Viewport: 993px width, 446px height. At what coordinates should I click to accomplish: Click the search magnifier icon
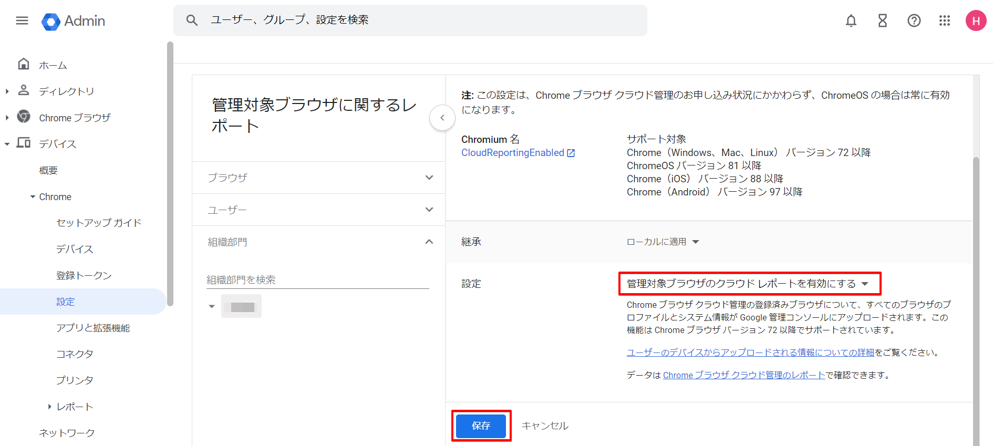[x=192, y=20]
